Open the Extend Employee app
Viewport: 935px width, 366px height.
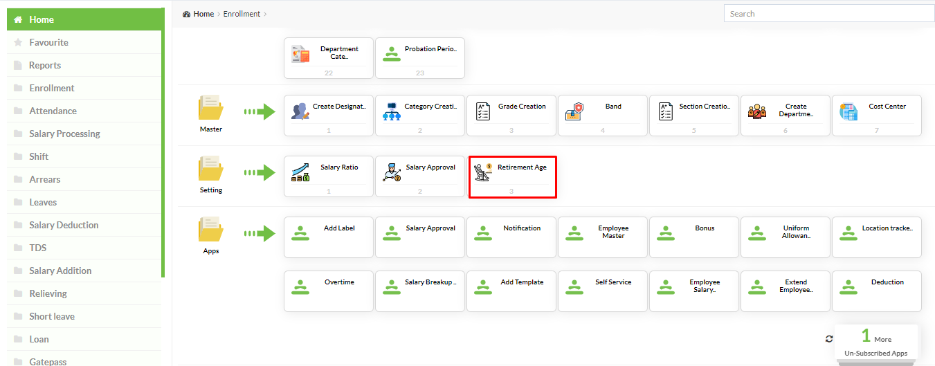(x=786, y=291)
